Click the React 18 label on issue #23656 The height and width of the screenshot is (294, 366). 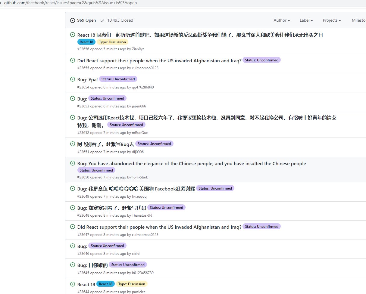86,42
